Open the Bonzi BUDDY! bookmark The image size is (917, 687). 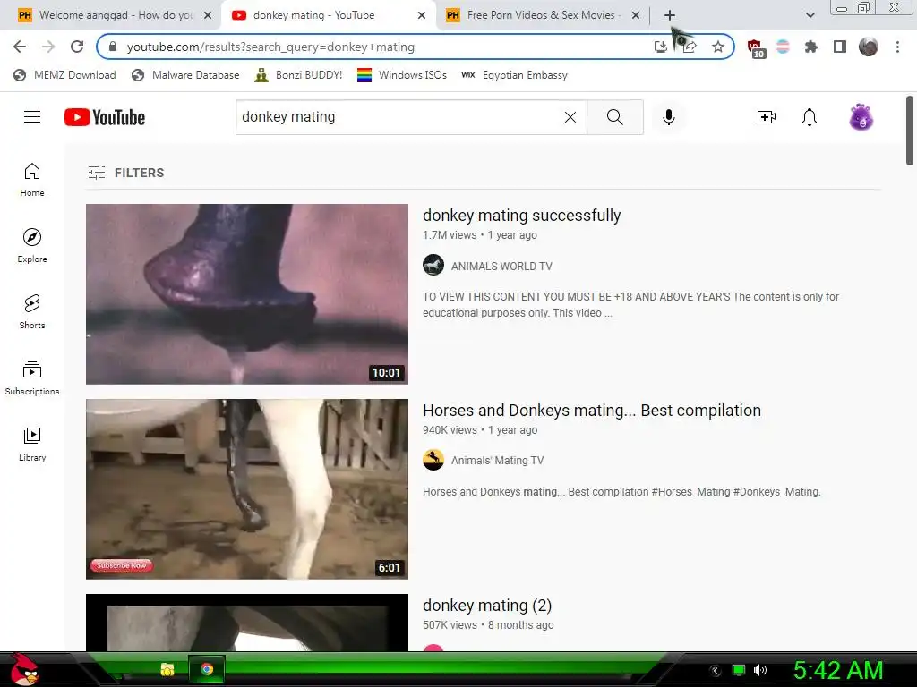click(299, 75)
